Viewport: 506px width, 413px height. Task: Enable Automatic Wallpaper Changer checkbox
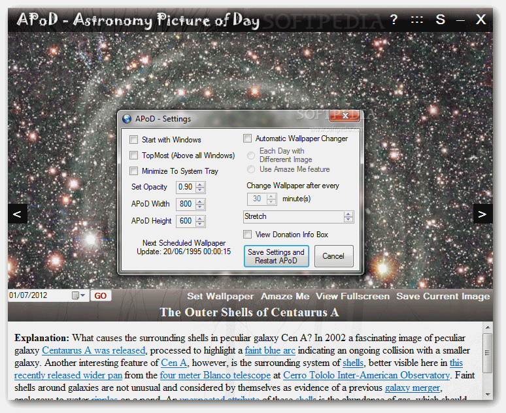[x=248, y=139]
